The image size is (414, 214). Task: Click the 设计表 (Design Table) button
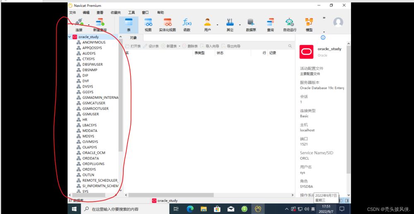(151, 46)
